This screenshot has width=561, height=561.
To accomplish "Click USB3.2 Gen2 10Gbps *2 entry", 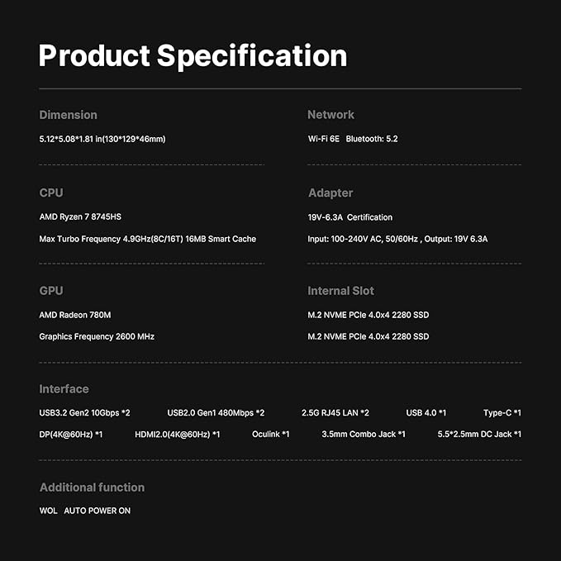I will coord(84,412).
